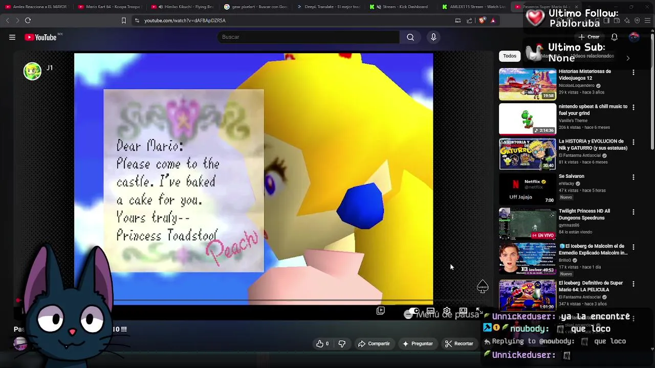Switch to DeepL Translate tab
The image size is (655, 368).
point(329,7)
